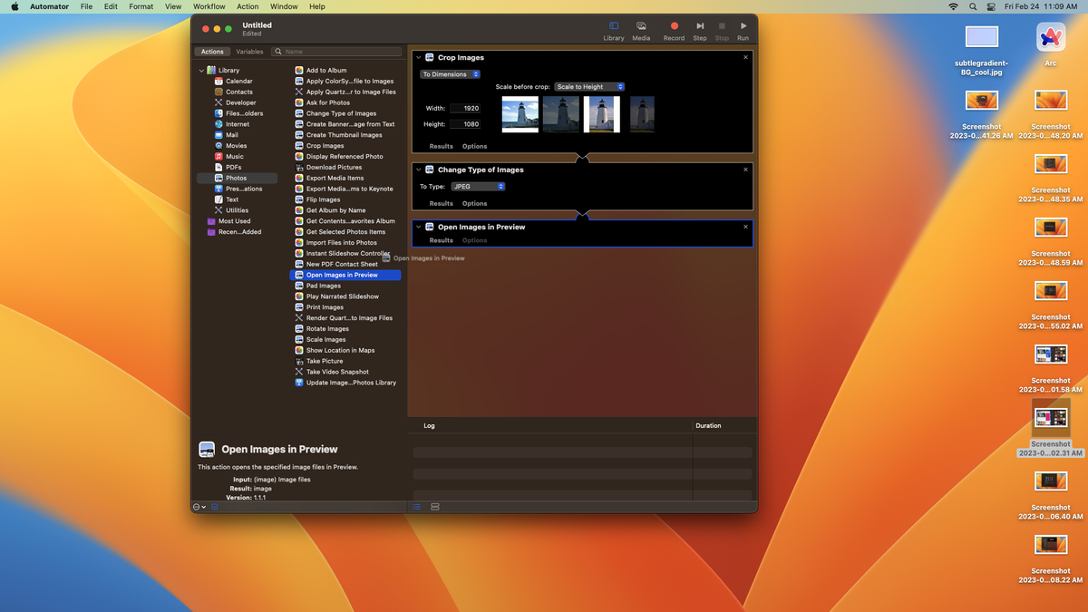The width and height of the screenshot is (1088, 612).
Task: Open Options for Change Type of Images
Action: (474, 202)
